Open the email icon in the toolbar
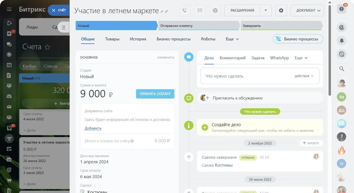Image resolution: width=354 pixels, height=193 pixels. coord(200,10)
